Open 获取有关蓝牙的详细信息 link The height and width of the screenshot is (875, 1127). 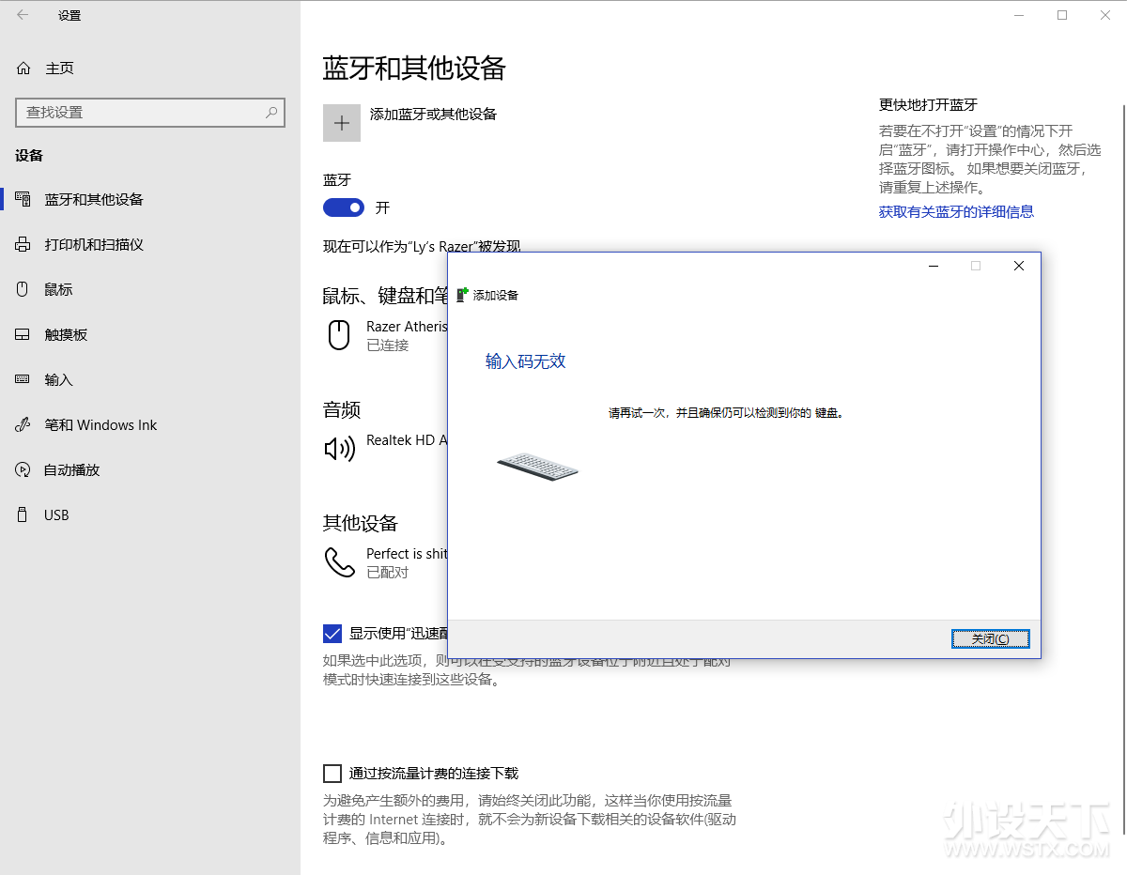[956, 212]
